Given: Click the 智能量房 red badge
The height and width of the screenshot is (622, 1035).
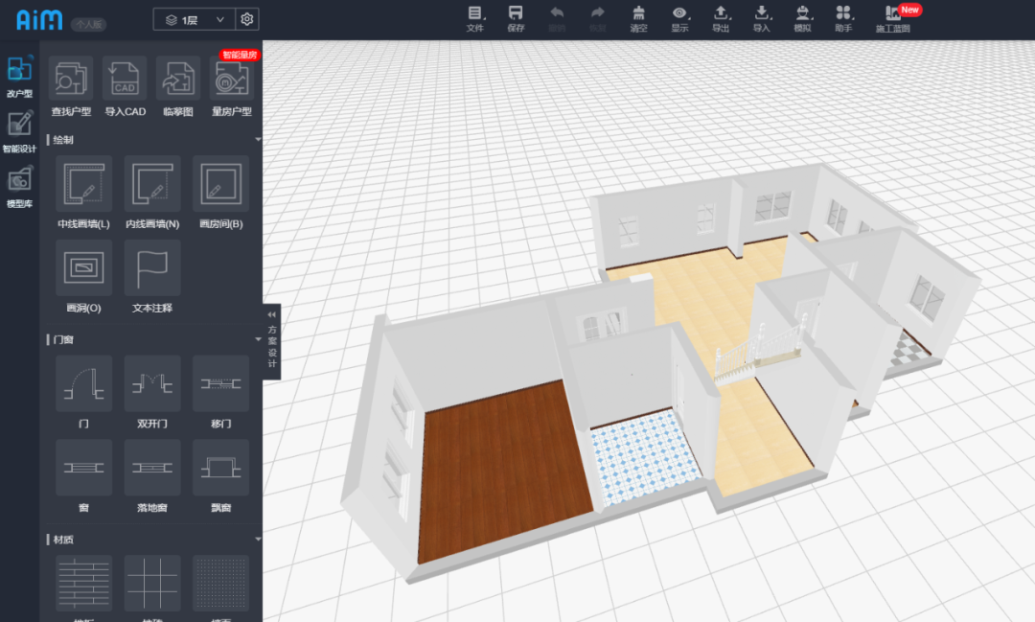Looking at the screenshot, I should click(x=240, y=55).
